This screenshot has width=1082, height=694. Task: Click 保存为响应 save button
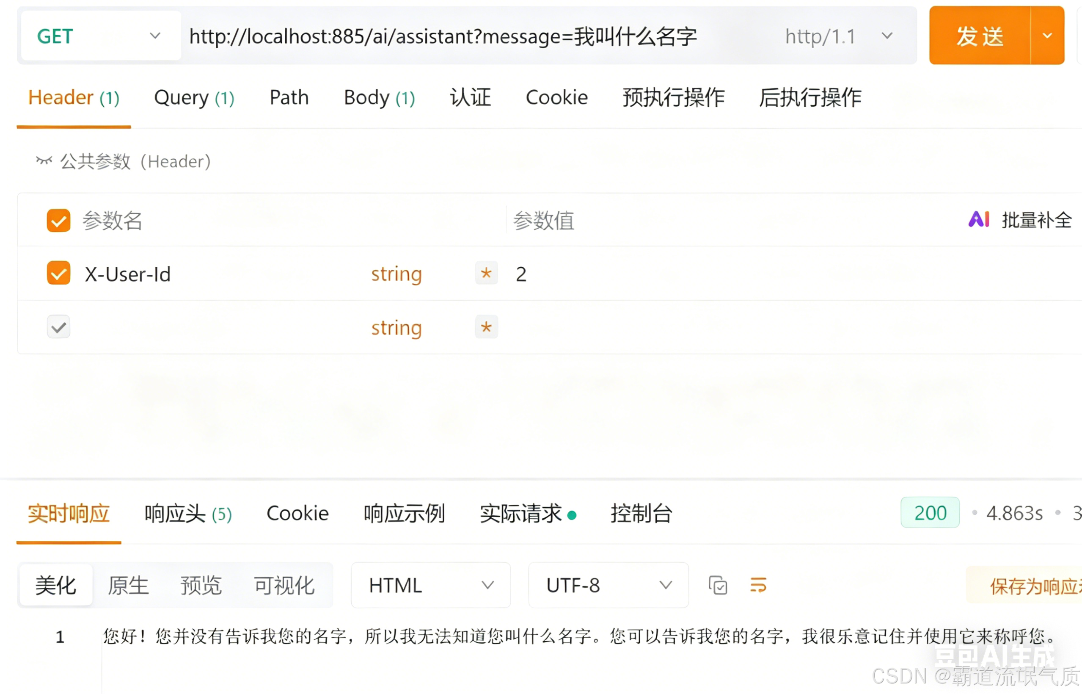pos(1033,586)
